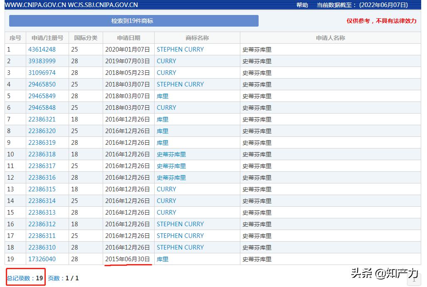Open registration number 22386314

click(x=42, y=201)
